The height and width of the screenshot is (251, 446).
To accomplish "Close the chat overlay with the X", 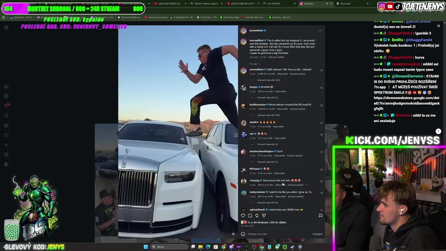I will [439, 26].
